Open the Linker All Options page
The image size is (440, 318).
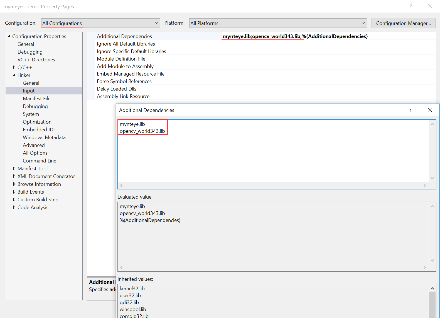click(35, 153)
